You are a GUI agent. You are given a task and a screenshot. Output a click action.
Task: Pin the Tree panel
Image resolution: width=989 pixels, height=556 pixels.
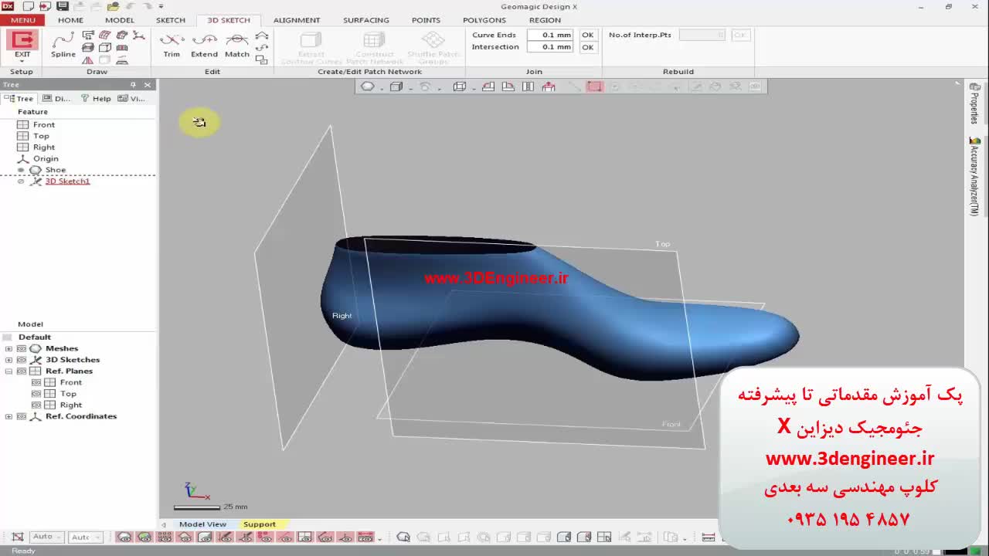[x=134, y=85]
